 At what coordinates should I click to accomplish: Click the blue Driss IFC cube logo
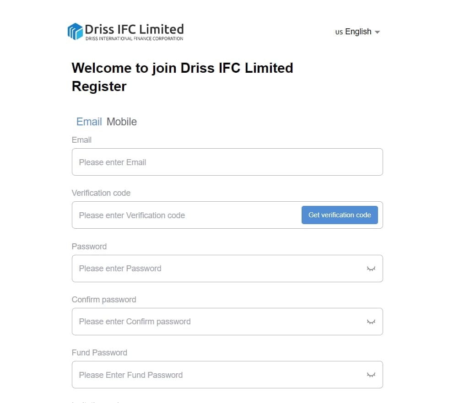tap(75, 32)
